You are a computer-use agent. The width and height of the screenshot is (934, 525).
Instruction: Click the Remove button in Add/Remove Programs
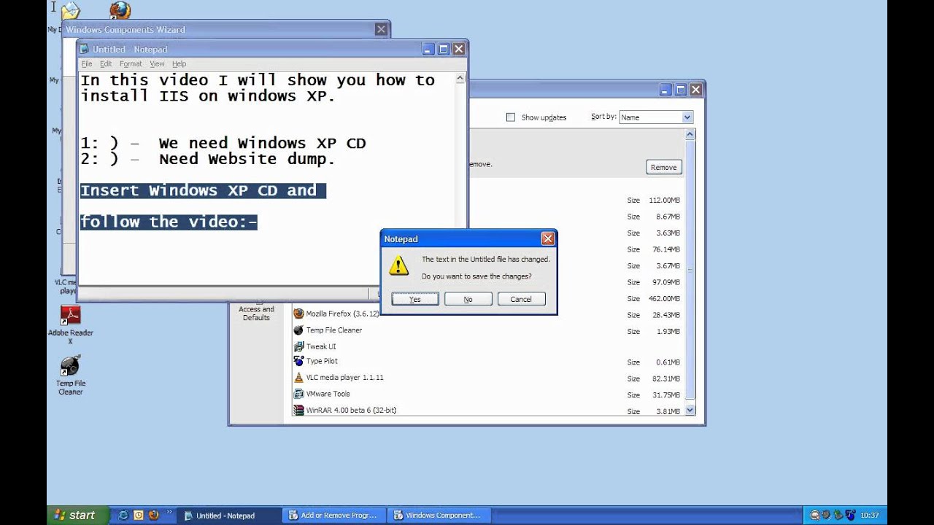(x=663, y=167)
